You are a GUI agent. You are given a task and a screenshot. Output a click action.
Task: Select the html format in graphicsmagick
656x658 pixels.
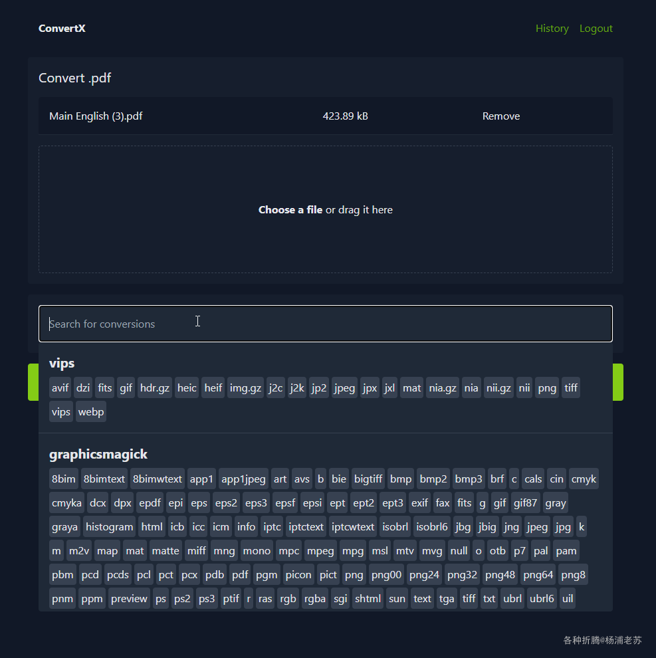pyautogui.click(x=152, y=526)
